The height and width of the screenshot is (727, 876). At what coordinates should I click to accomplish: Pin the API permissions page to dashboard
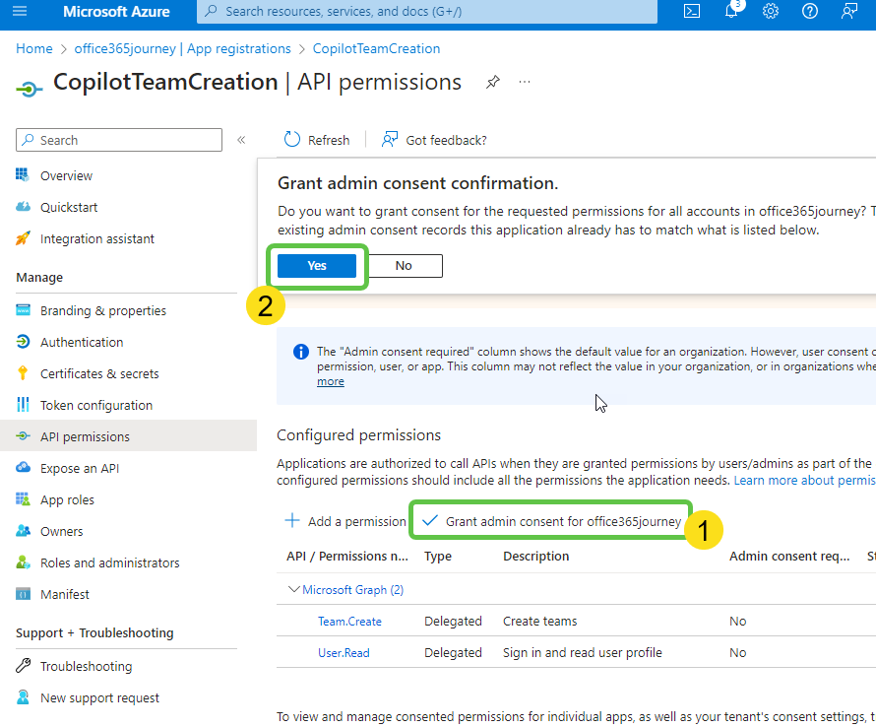tap(493, 83)
